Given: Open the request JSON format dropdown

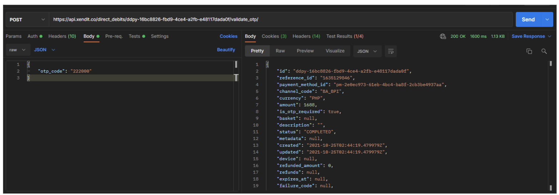Looking at the screenshot, I should pos(45,50).
